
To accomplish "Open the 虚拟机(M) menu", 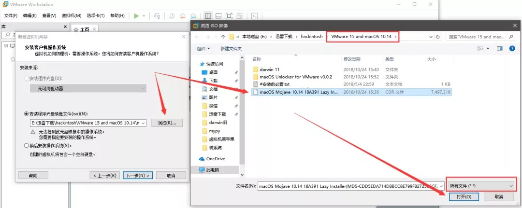I will pyautogui.click(x=72, y=15).
